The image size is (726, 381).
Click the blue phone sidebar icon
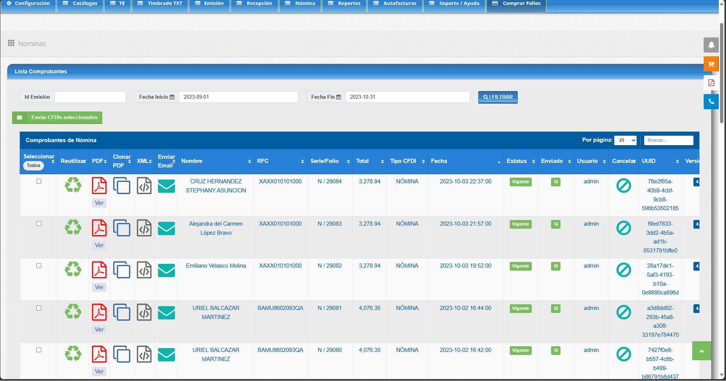point(711,102)
